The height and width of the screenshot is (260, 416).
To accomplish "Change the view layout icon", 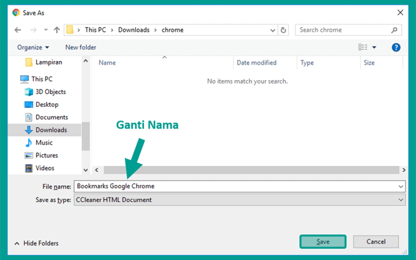I will (x=362, y=47).
